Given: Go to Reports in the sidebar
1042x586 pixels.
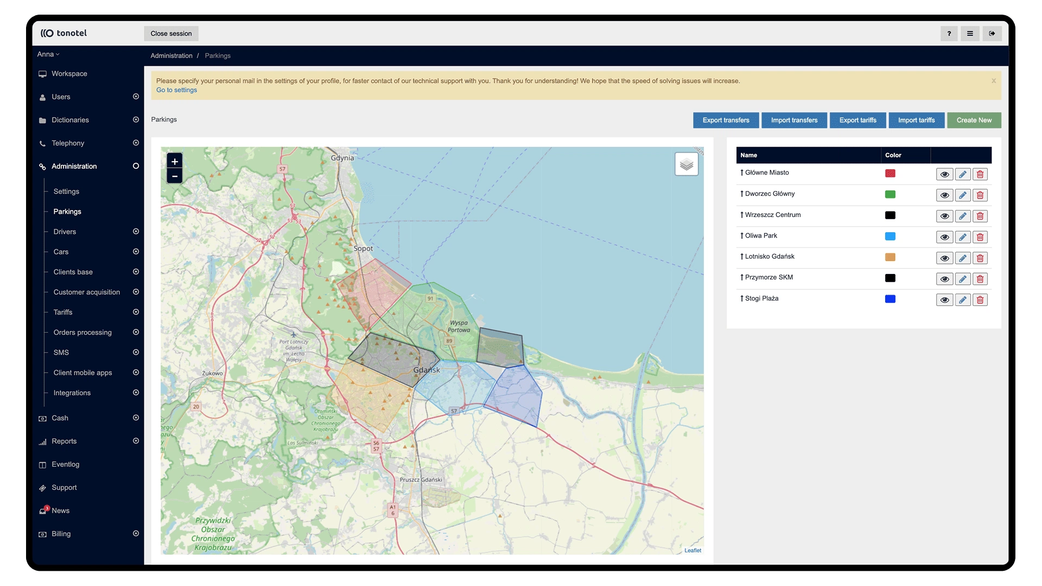Looking at the screenshot, I should click(64, 441).
